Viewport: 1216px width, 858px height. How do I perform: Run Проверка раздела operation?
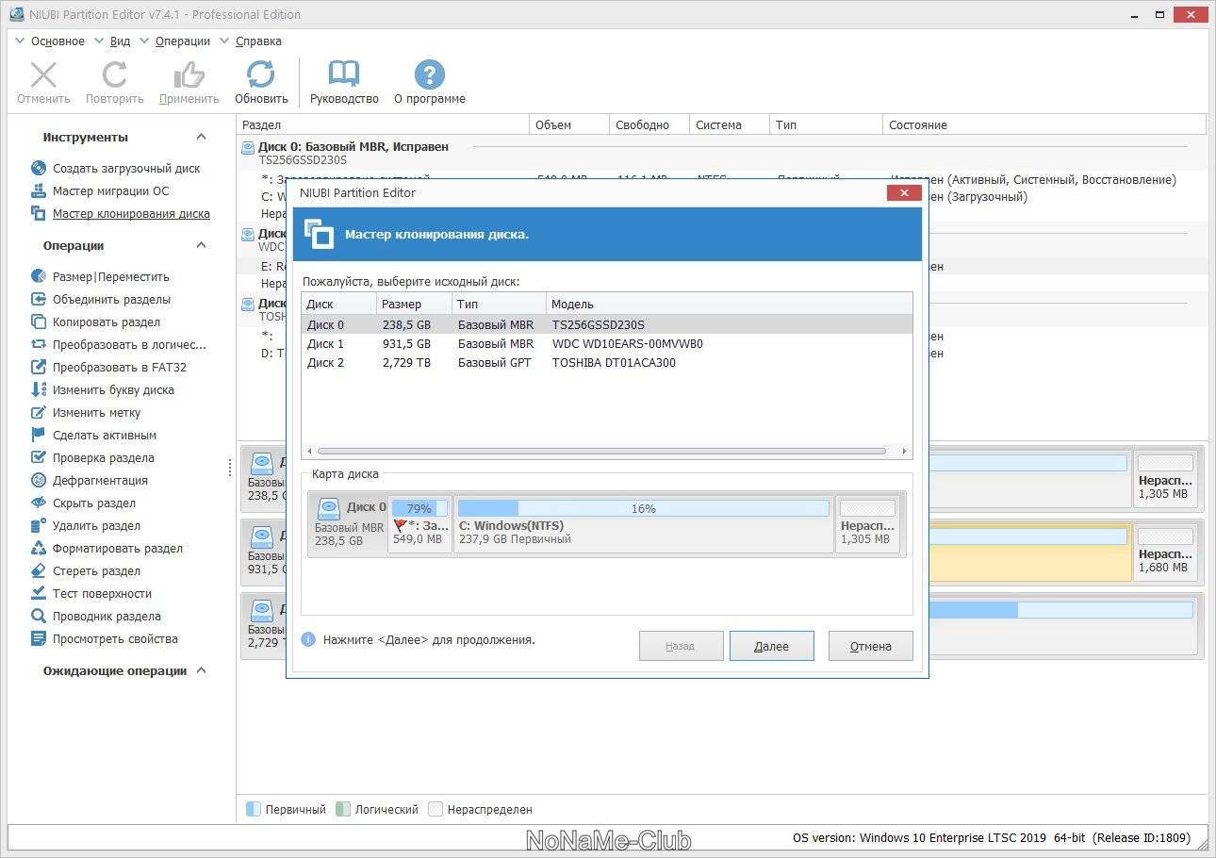[x=104, y=458]
